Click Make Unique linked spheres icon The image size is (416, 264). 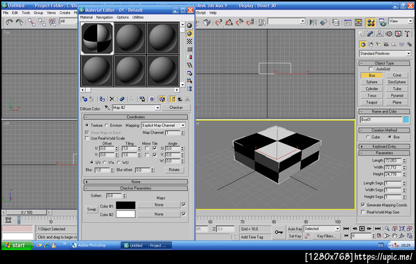pyautogui.click(x=122, y=99)
